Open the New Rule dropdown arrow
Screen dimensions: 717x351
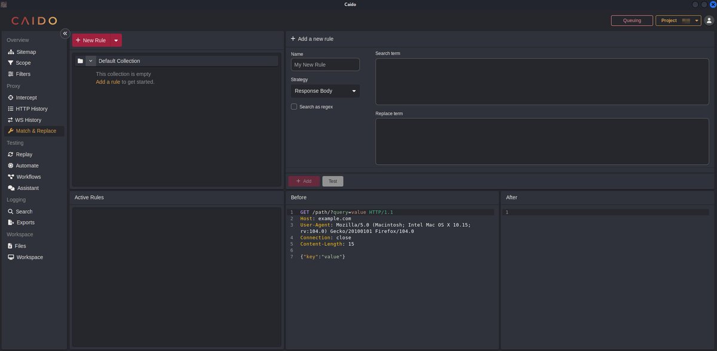coord(116,40)
